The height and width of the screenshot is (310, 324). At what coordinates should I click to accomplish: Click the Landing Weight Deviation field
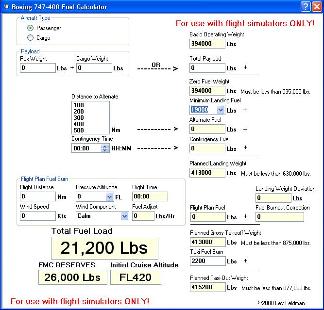[x=273, y=198]
